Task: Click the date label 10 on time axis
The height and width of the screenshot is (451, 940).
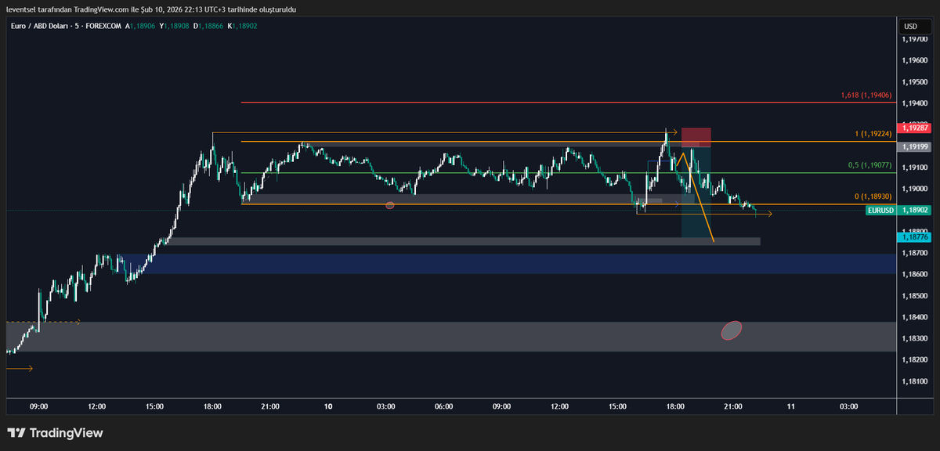Action: point(328,406)
